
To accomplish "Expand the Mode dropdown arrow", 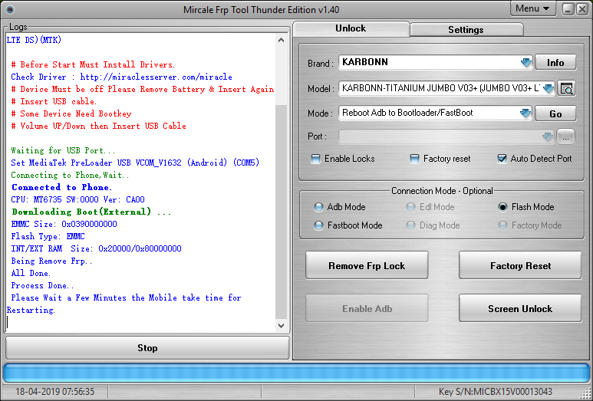I will [525, 113].
